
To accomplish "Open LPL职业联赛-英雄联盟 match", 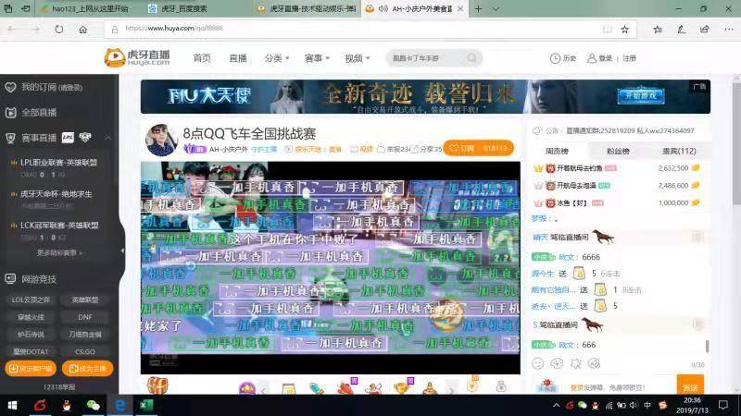I will pos(58,163).
